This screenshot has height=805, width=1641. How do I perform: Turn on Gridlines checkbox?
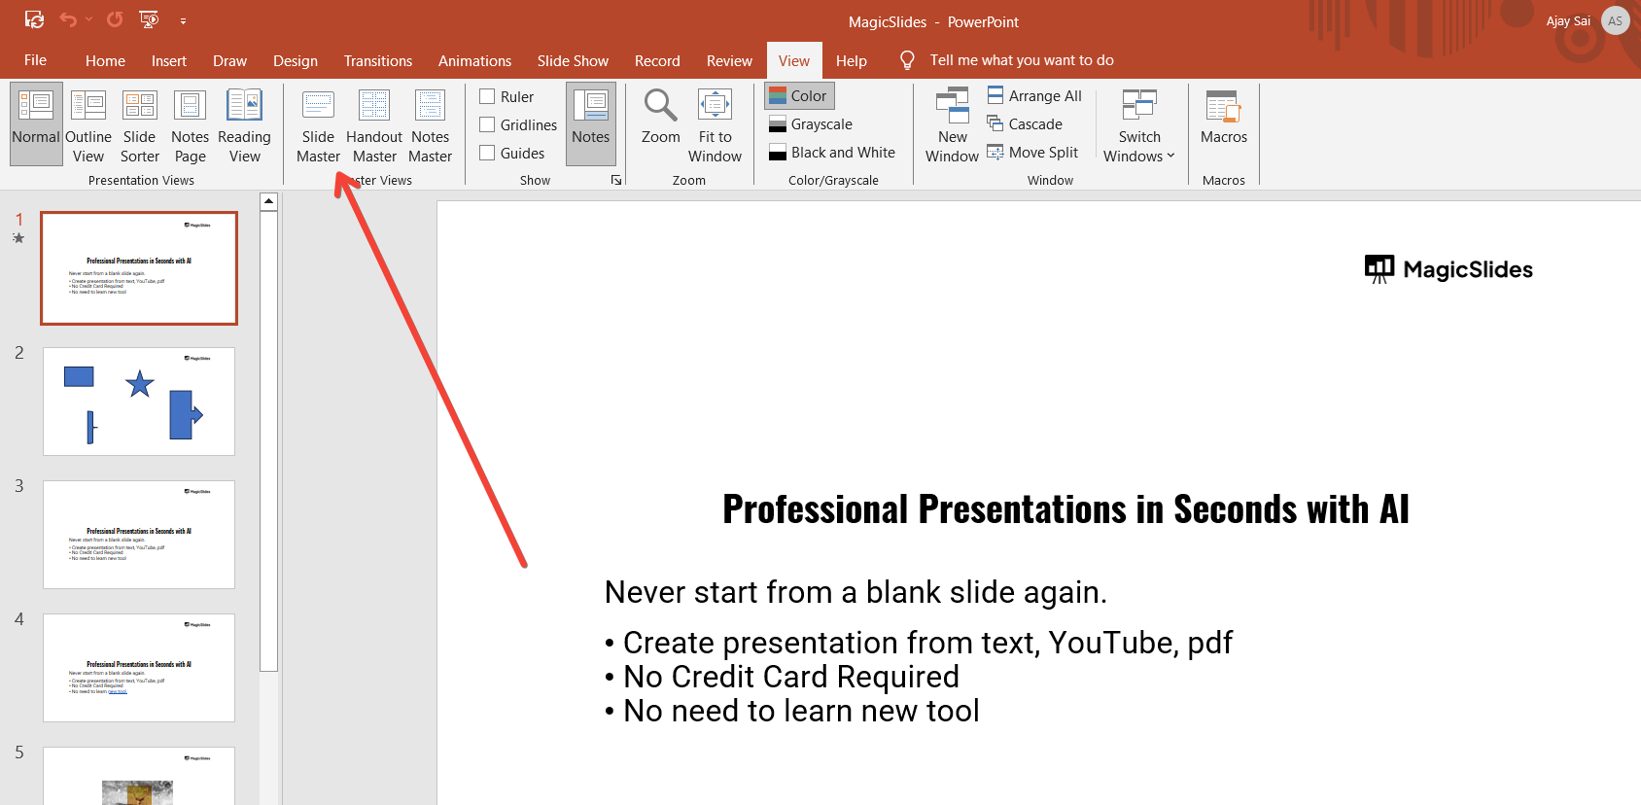pyautogui.click(x=488, y=124)
